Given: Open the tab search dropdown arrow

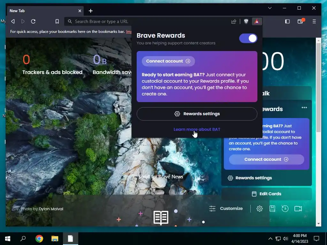Looking at the screenshot, I should [x=270, y=8].
